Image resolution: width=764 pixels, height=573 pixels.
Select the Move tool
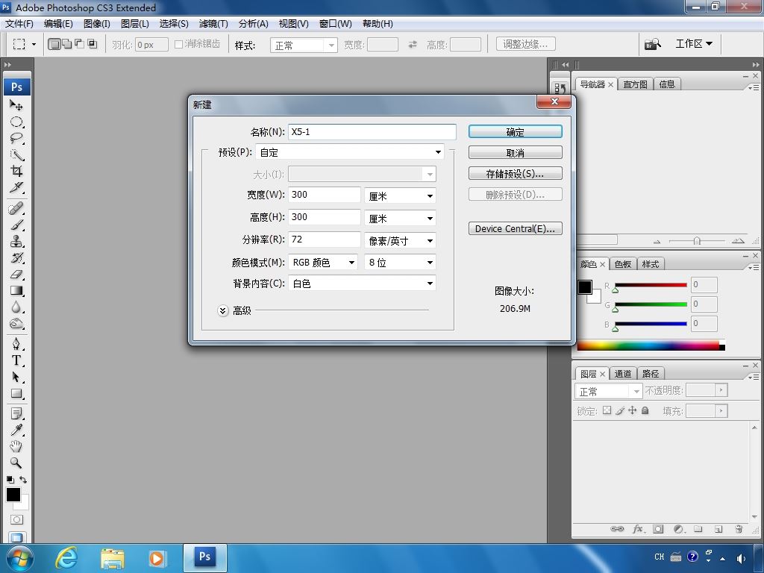tap(16, 104)
